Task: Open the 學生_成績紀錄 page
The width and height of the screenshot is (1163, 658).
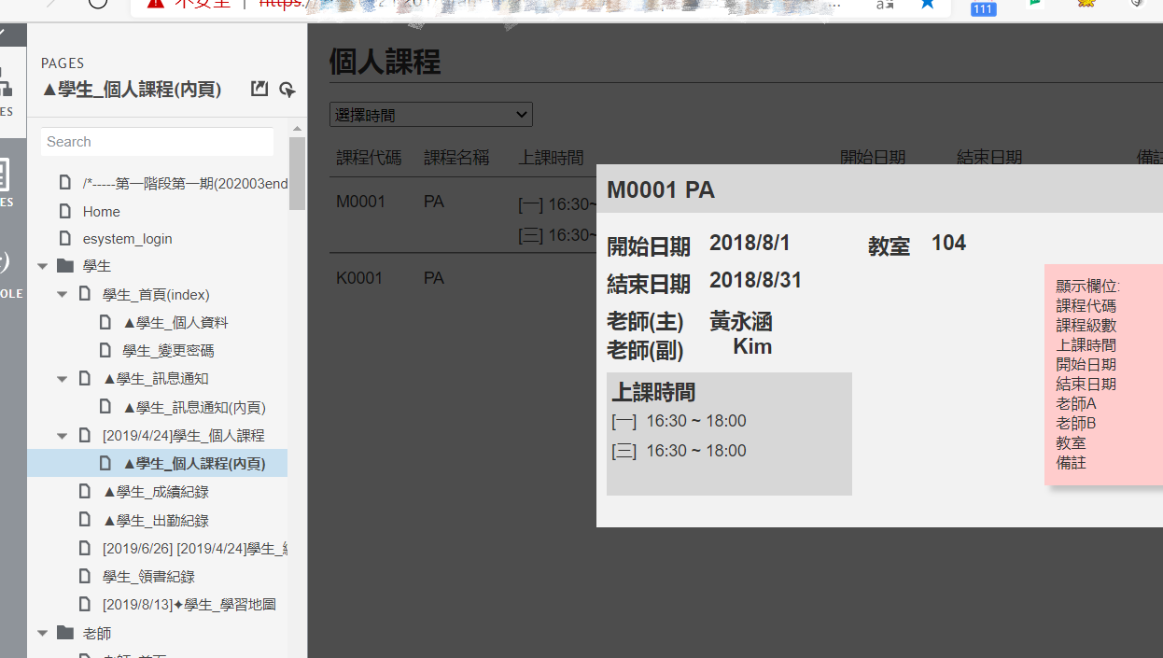Action: click(155, 491)
